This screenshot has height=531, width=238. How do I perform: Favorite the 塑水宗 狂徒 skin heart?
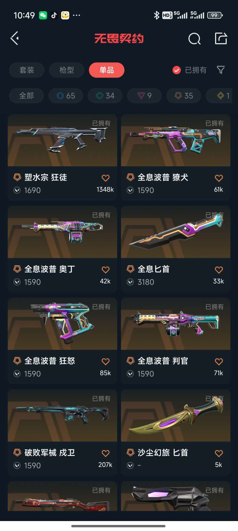tap(105, 178)
